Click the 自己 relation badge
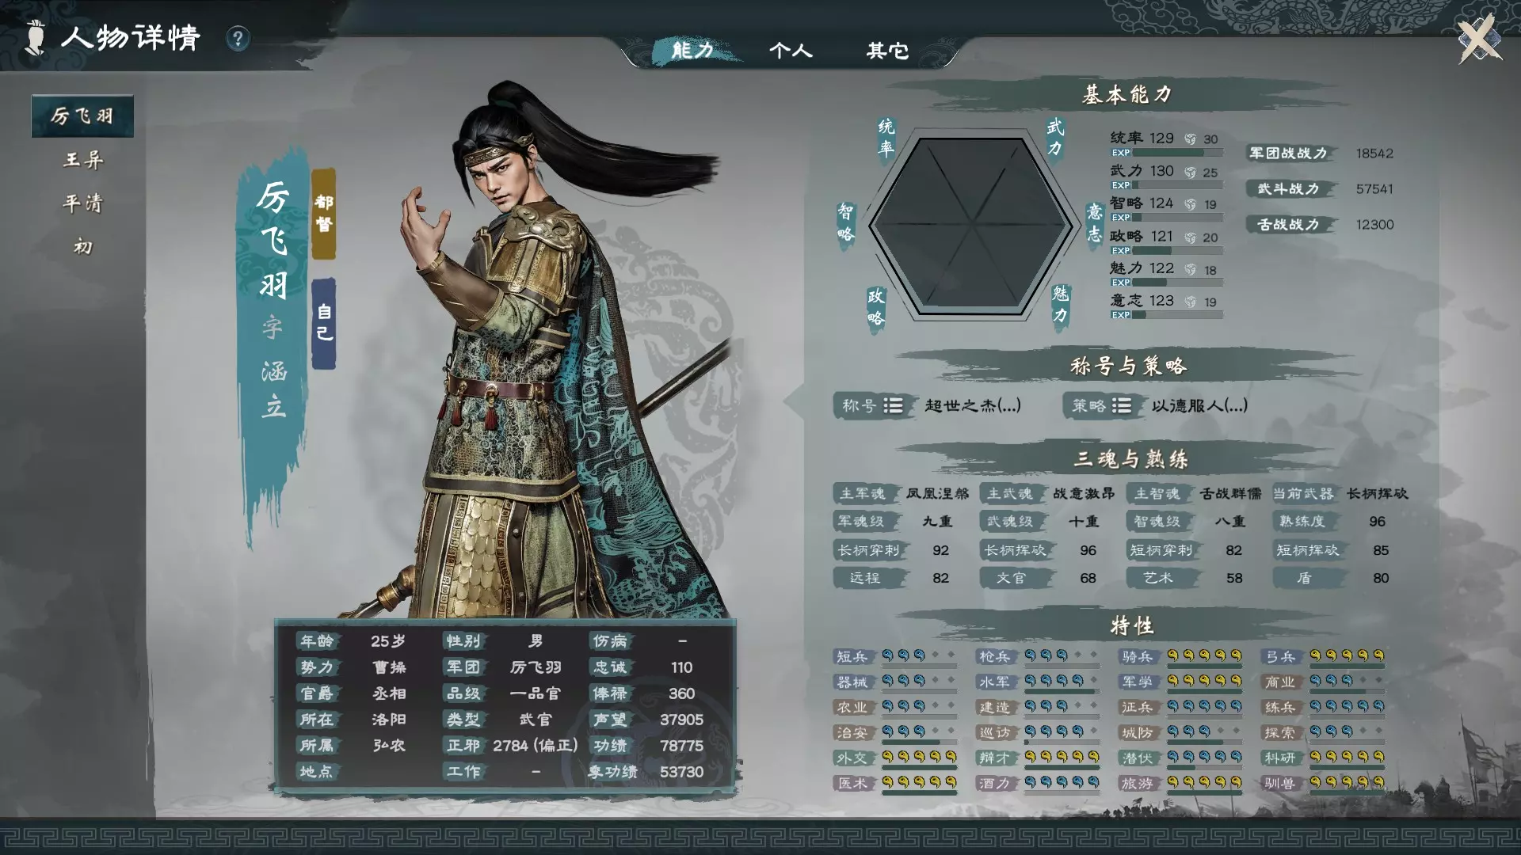Image resolution: width=1521 pixels, height=855 pixels. [x=323, y=323]
